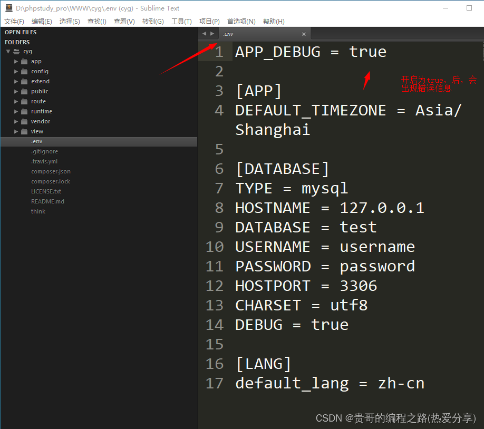The image size is (484, 429).
Task: Click the [DATABASE] section line
Action: tap(282, 169)
